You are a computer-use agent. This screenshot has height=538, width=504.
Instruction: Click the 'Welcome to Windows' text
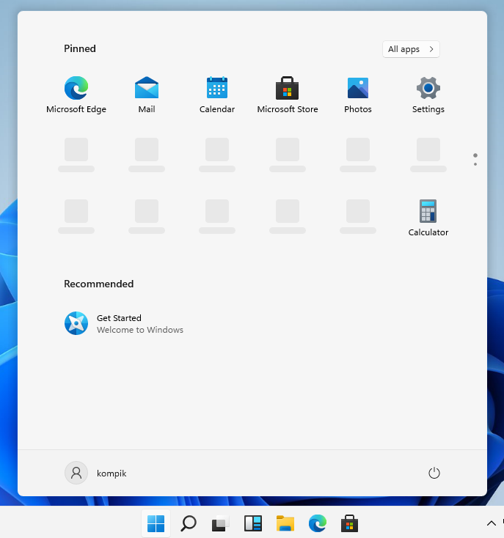[x=140, y=330]
